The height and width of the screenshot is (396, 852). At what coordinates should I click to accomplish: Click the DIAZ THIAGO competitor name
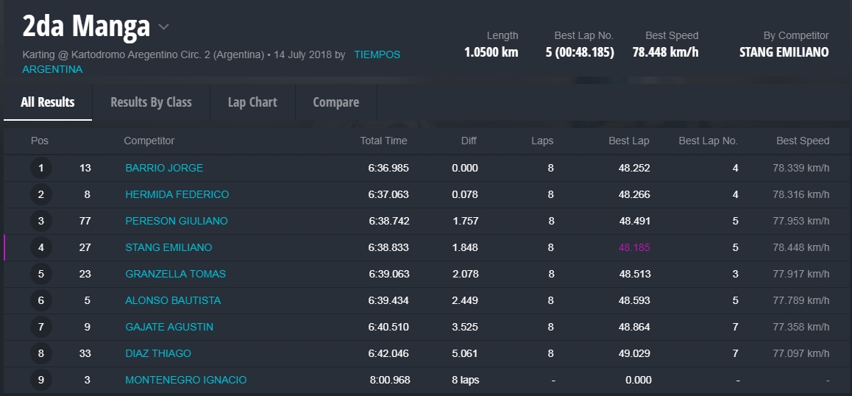coord(158,353)
